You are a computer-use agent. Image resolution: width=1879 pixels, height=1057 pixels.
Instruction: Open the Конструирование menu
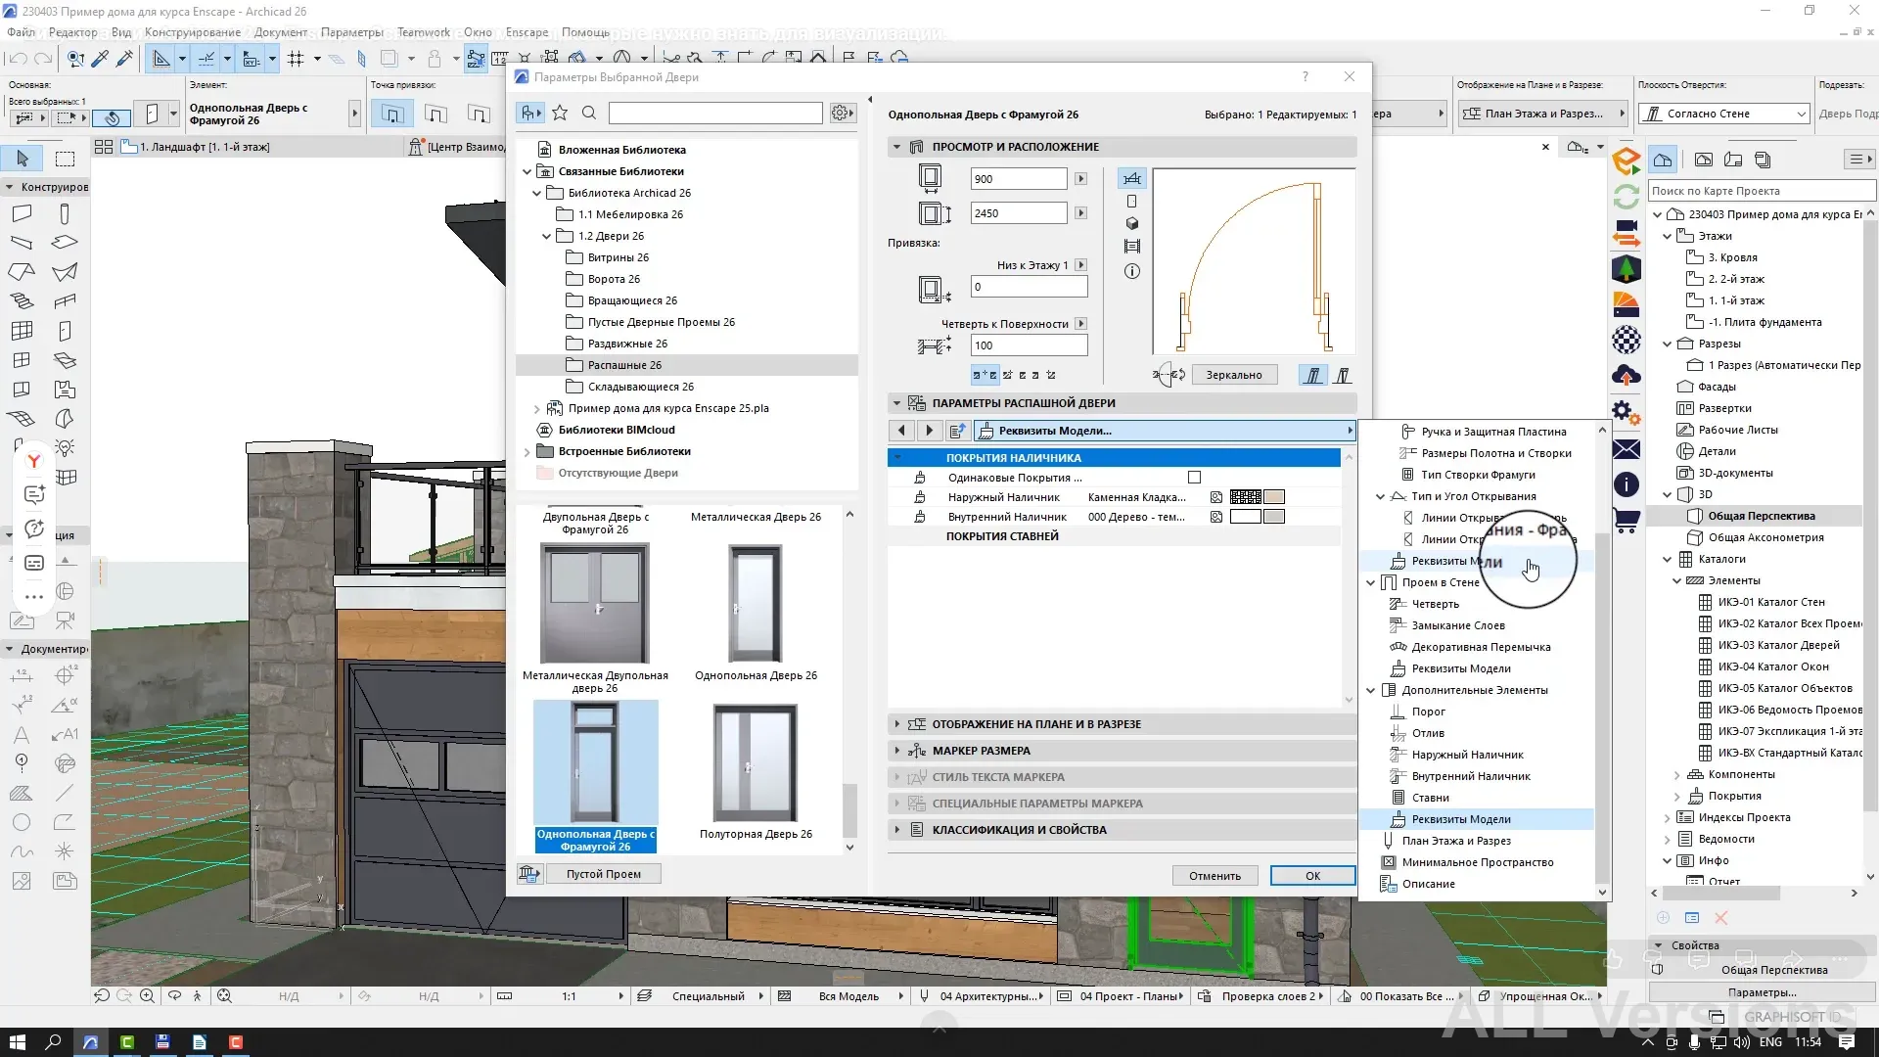coord(193,32)
